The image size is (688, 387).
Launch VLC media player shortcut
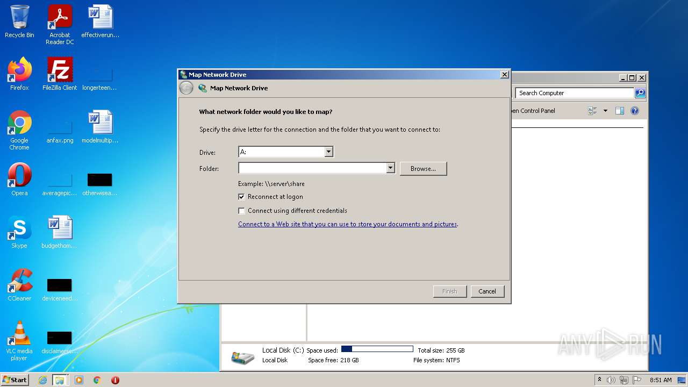[19, 341]
